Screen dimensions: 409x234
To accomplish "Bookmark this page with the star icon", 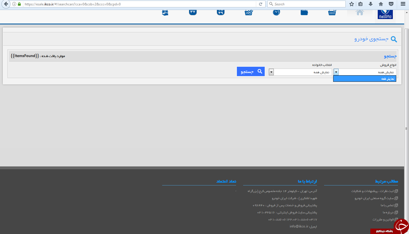I will (352, 4).
